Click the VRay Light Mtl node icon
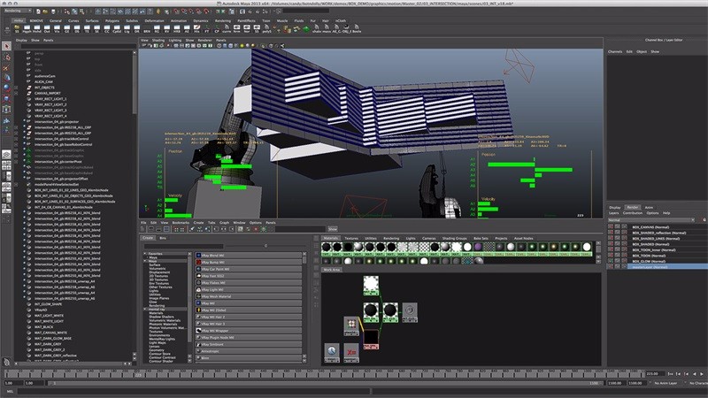This screenshot has width=708, height=398. (x=197, y=288)
